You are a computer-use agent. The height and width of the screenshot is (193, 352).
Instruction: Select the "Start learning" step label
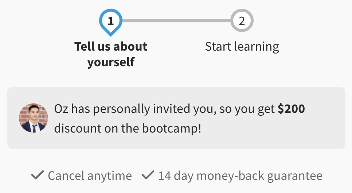coord(242,47)
